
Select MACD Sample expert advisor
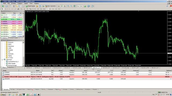12,63
